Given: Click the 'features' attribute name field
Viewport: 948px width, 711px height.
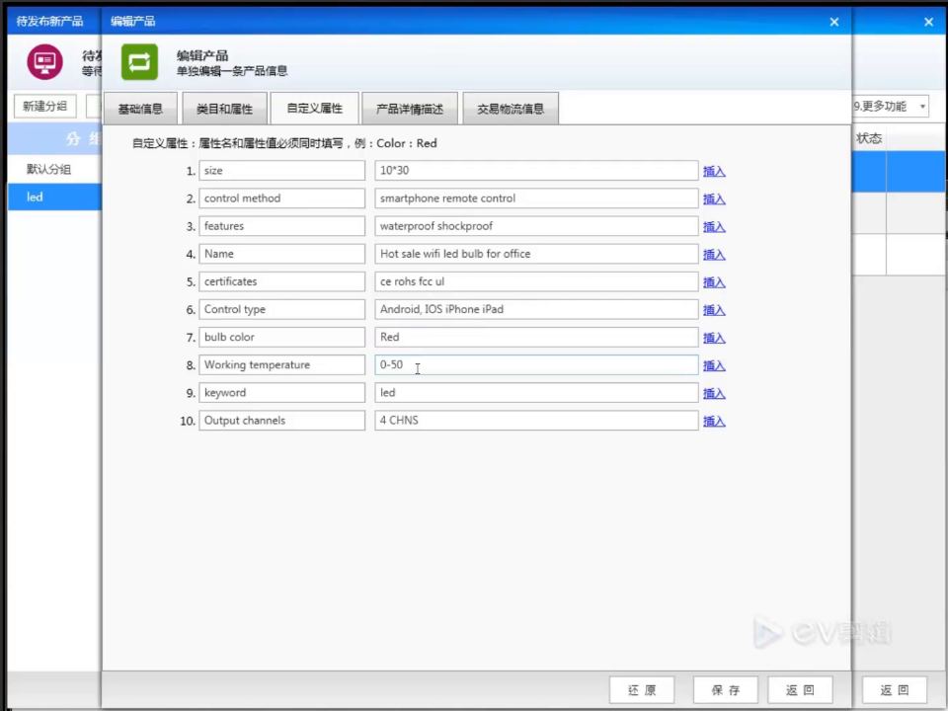Looking at the screenshot, I should (281, 226).
